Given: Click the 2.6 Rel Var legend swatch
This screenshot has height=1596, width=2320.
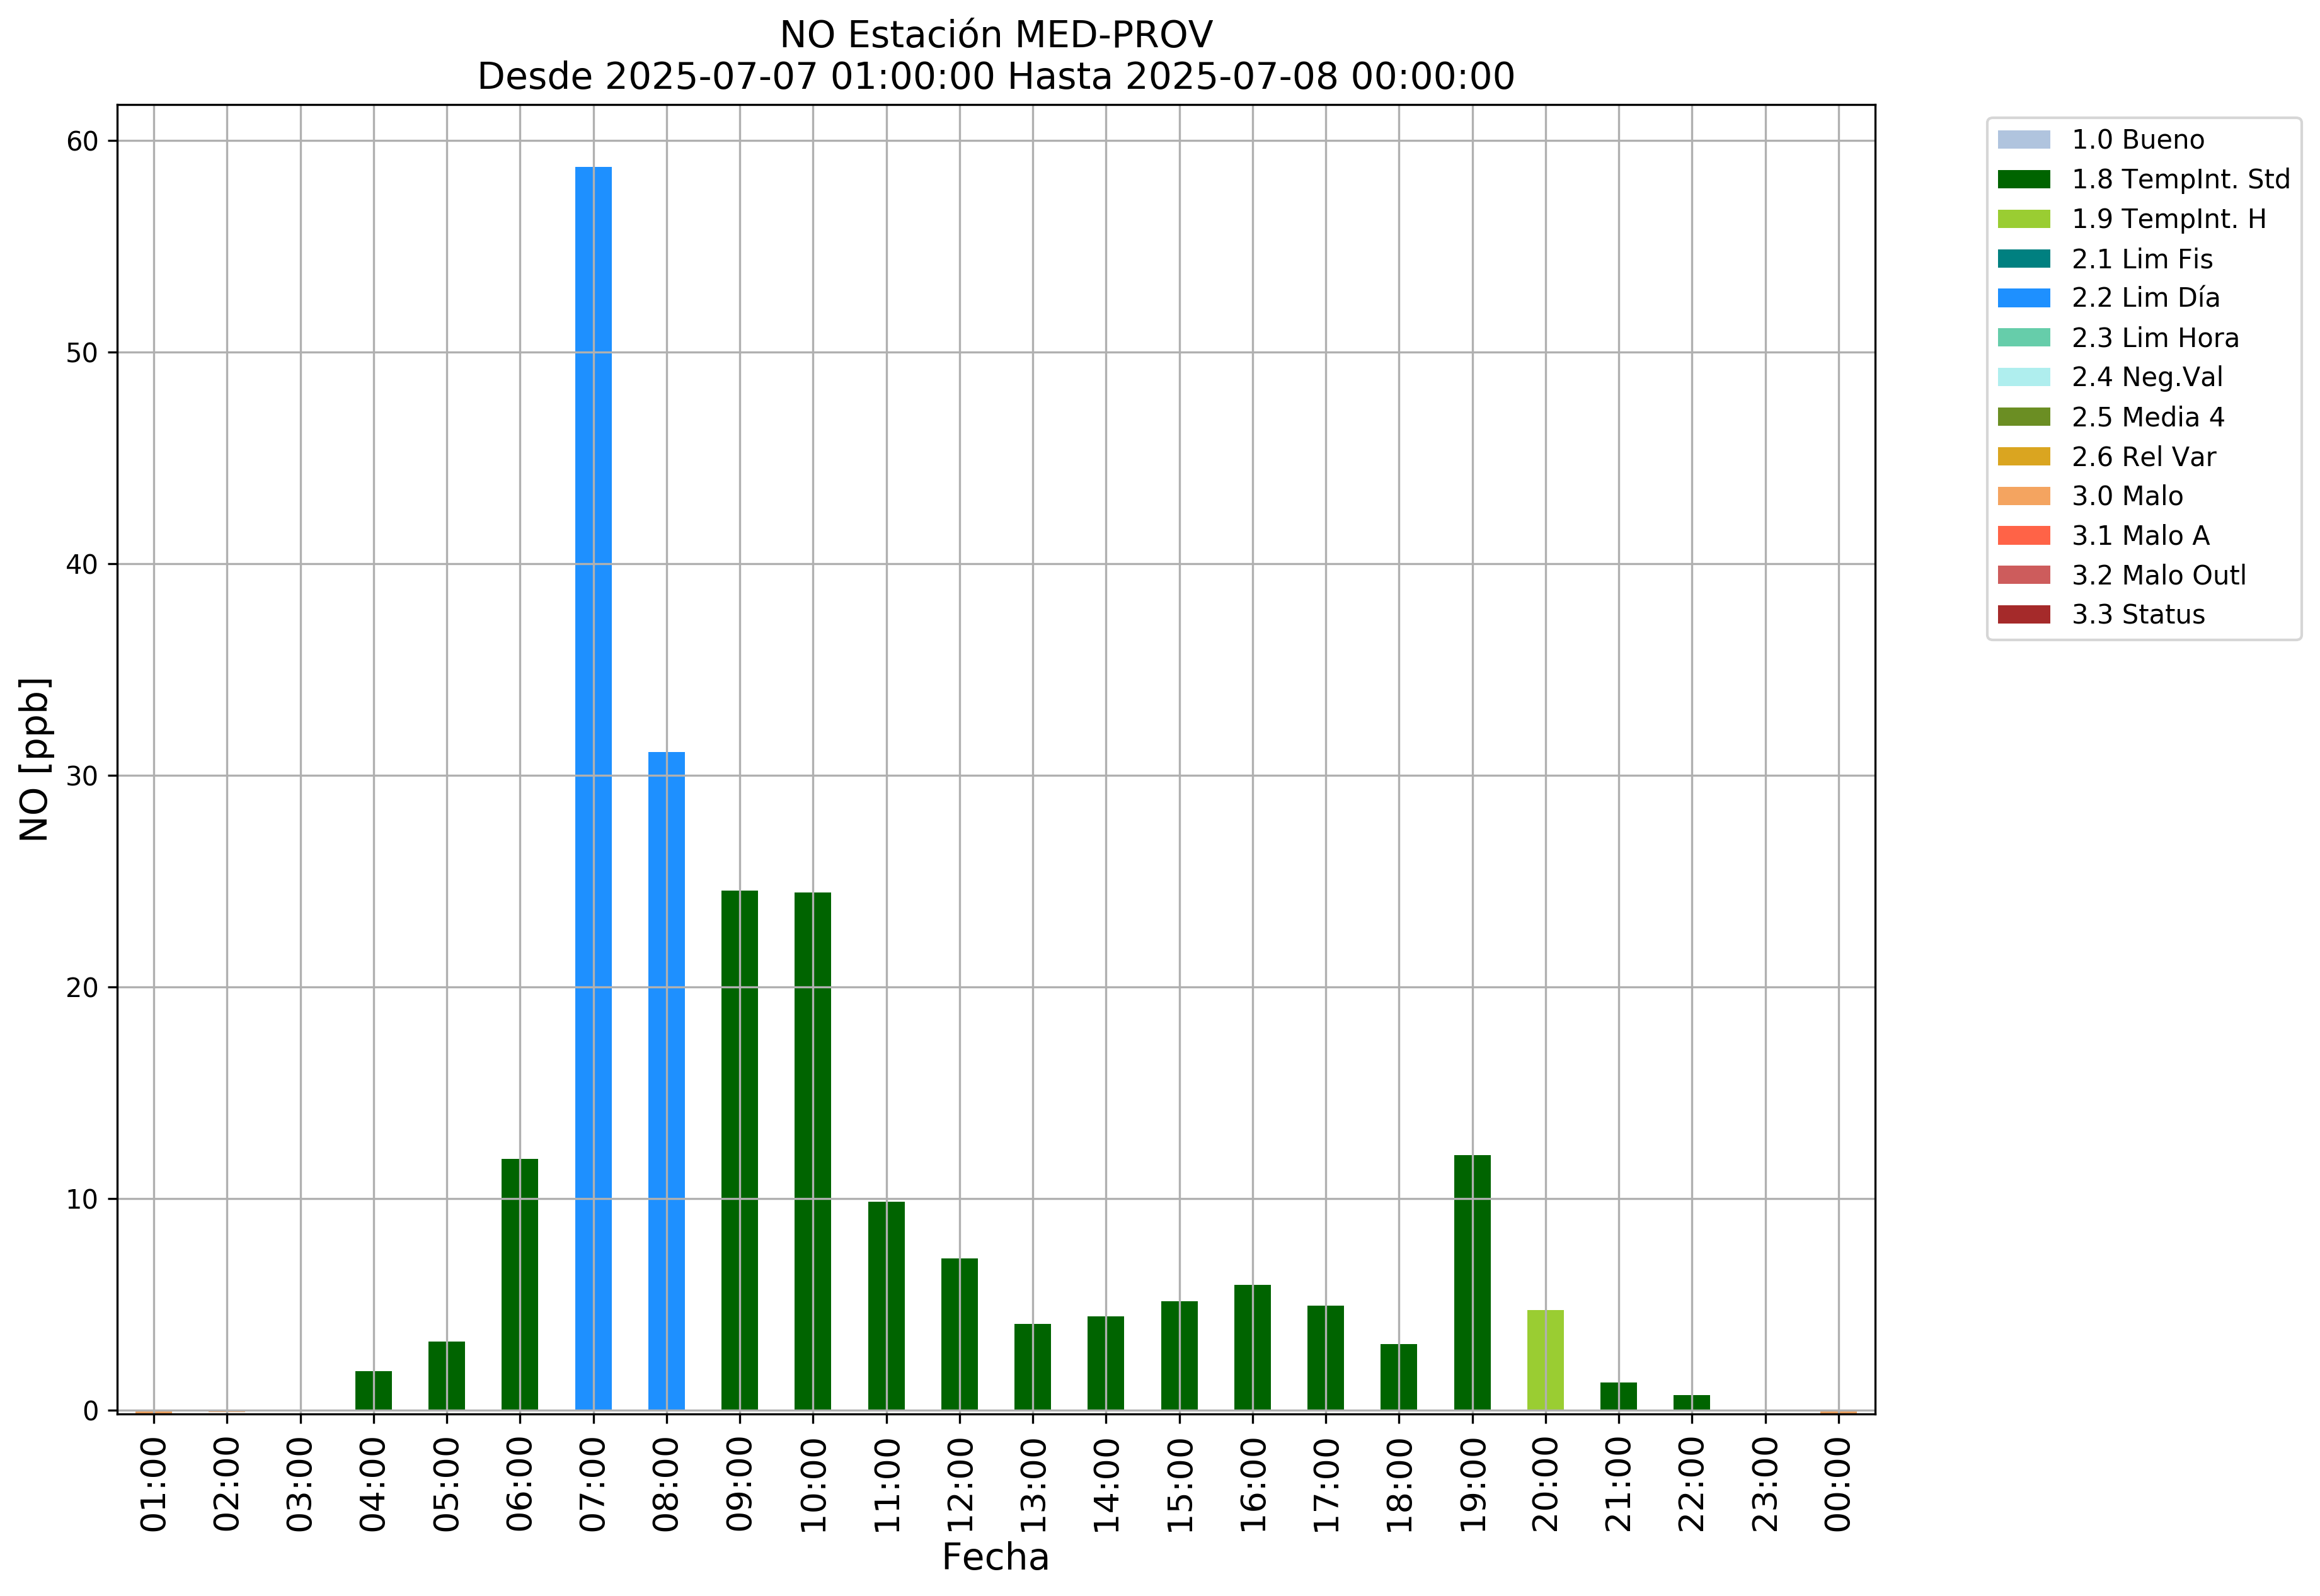Looking at the screenshot, I should [2023, 457].
